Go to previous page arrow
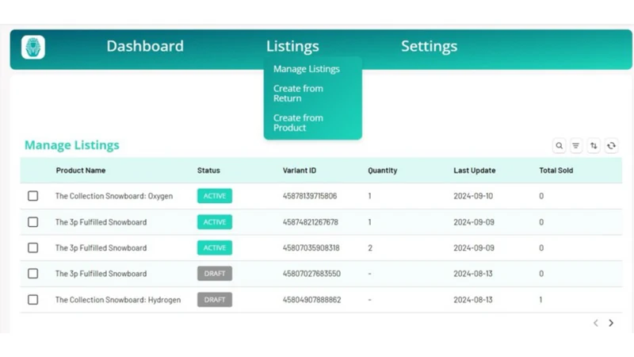This screenshot has height=357, width=634. tap(596, 323)
